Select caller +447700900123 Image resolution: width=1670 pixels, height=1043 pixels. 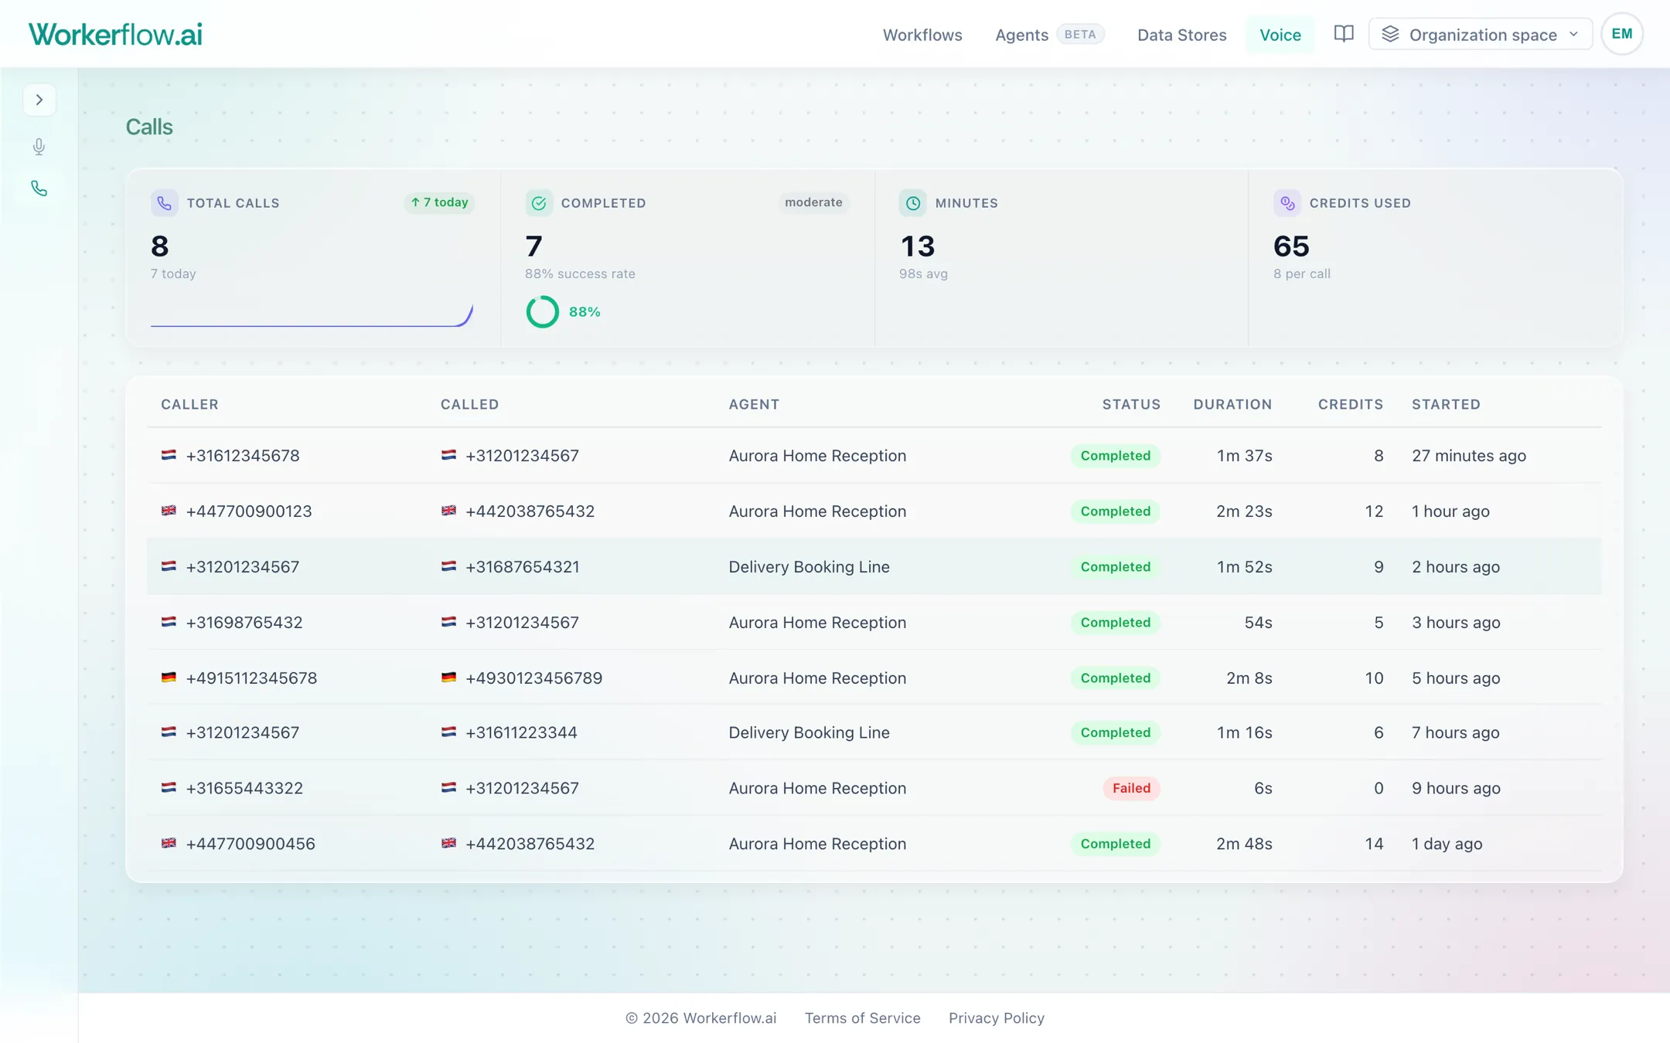click(249, 511)
